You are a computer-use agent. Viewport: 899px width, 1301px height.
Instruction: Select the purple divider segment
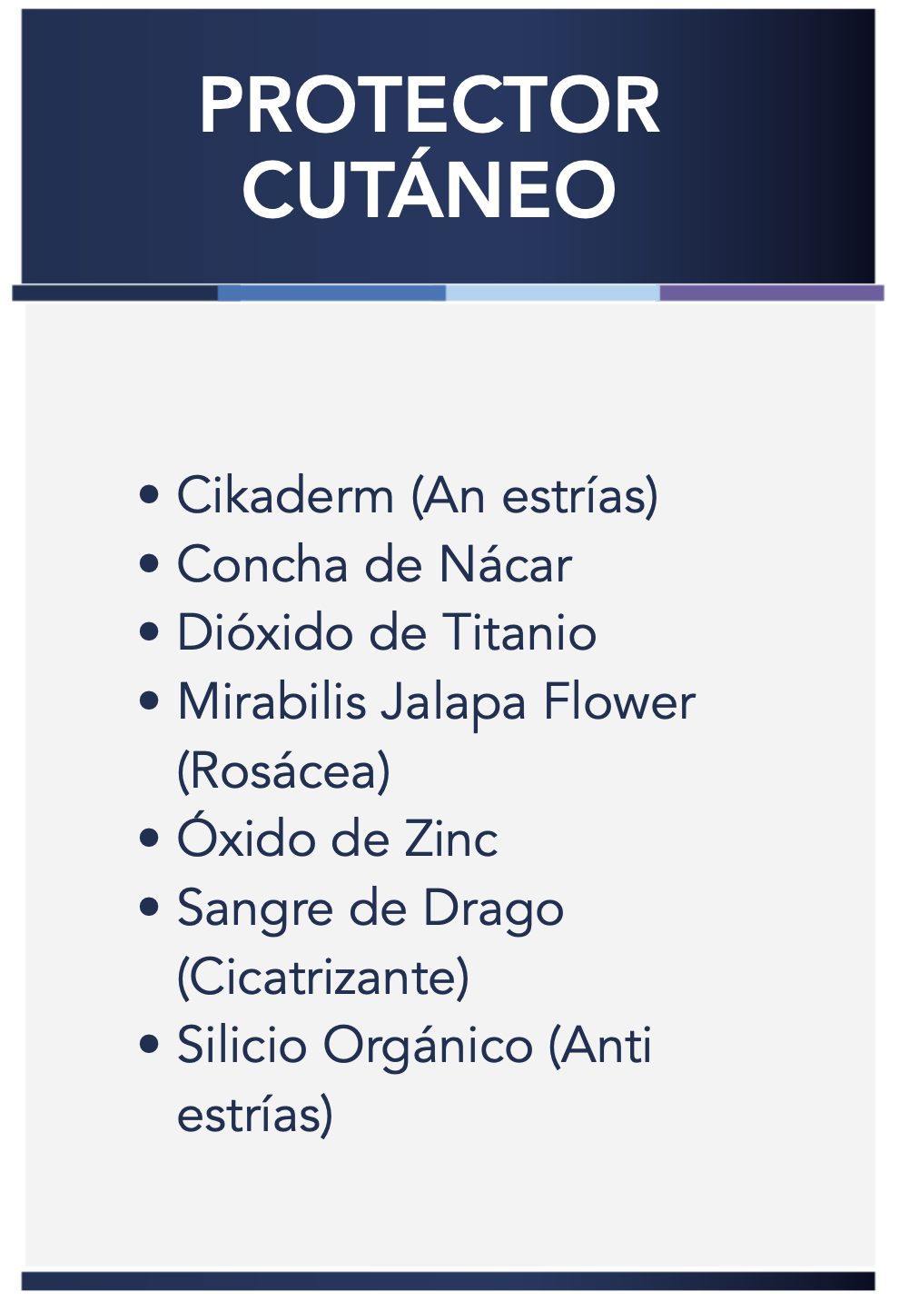[x=771, y=293]
